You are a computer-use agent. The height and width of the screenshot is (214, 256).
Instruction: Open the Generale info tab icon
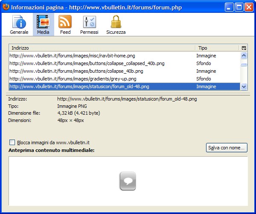19,21
